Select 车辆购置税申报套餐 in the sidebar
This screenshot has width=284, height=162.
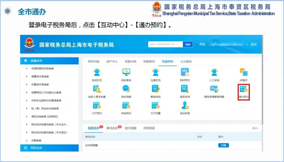click(42, 69)
